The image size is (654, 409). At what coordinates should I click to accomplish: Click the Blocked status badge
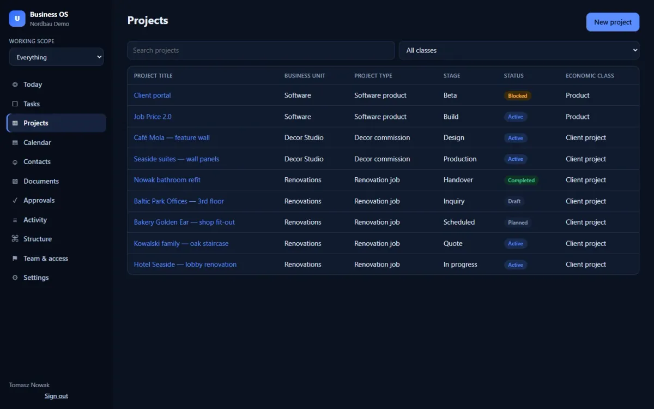coord(517,95)
